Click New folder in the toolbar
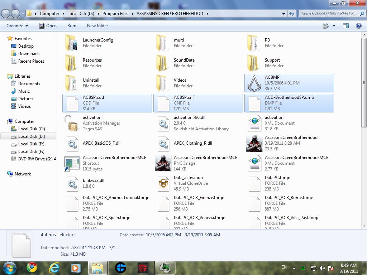Screen dimensions: 367x275 tap(97, 26)
